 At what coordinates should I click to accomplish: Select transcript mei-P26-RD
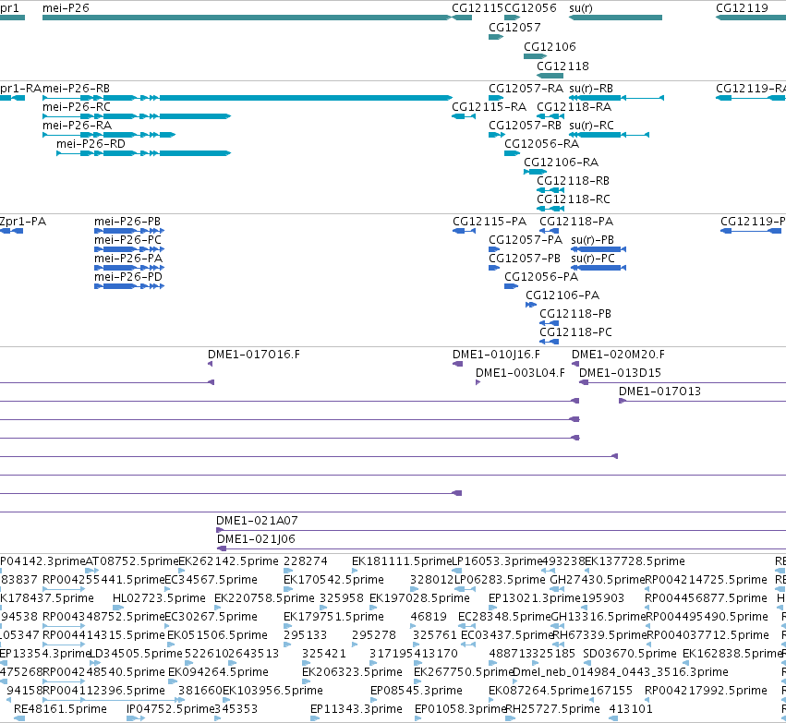point(144,152)
